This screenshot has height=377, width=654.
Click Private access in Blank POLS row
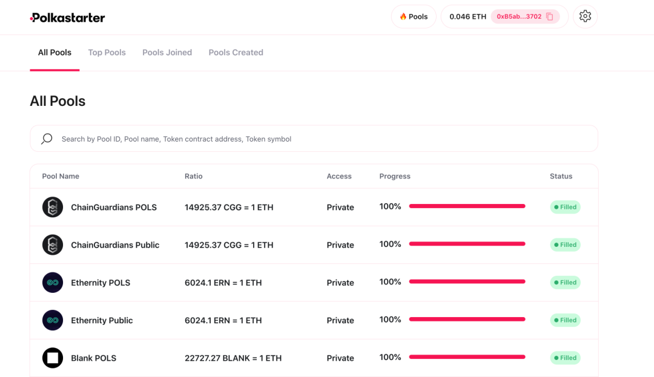[x=340, y=358]
